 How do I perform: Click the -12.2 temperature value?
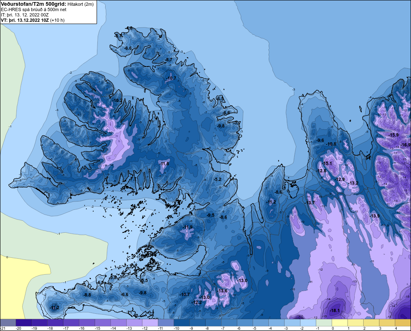click(x=197, y=302)
